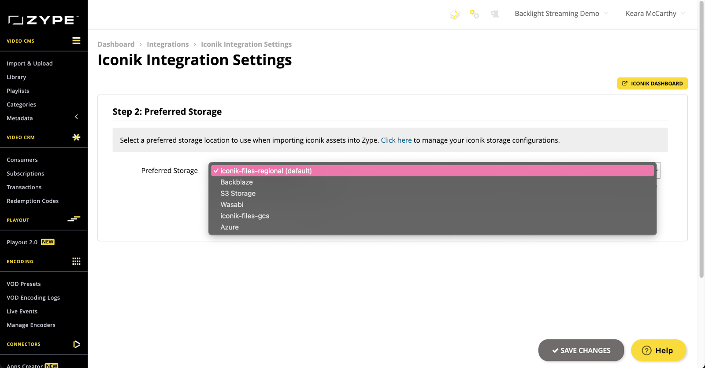Click the Playout section header text
This screenshot has width=705, height=368.
[x=18, y=220]
